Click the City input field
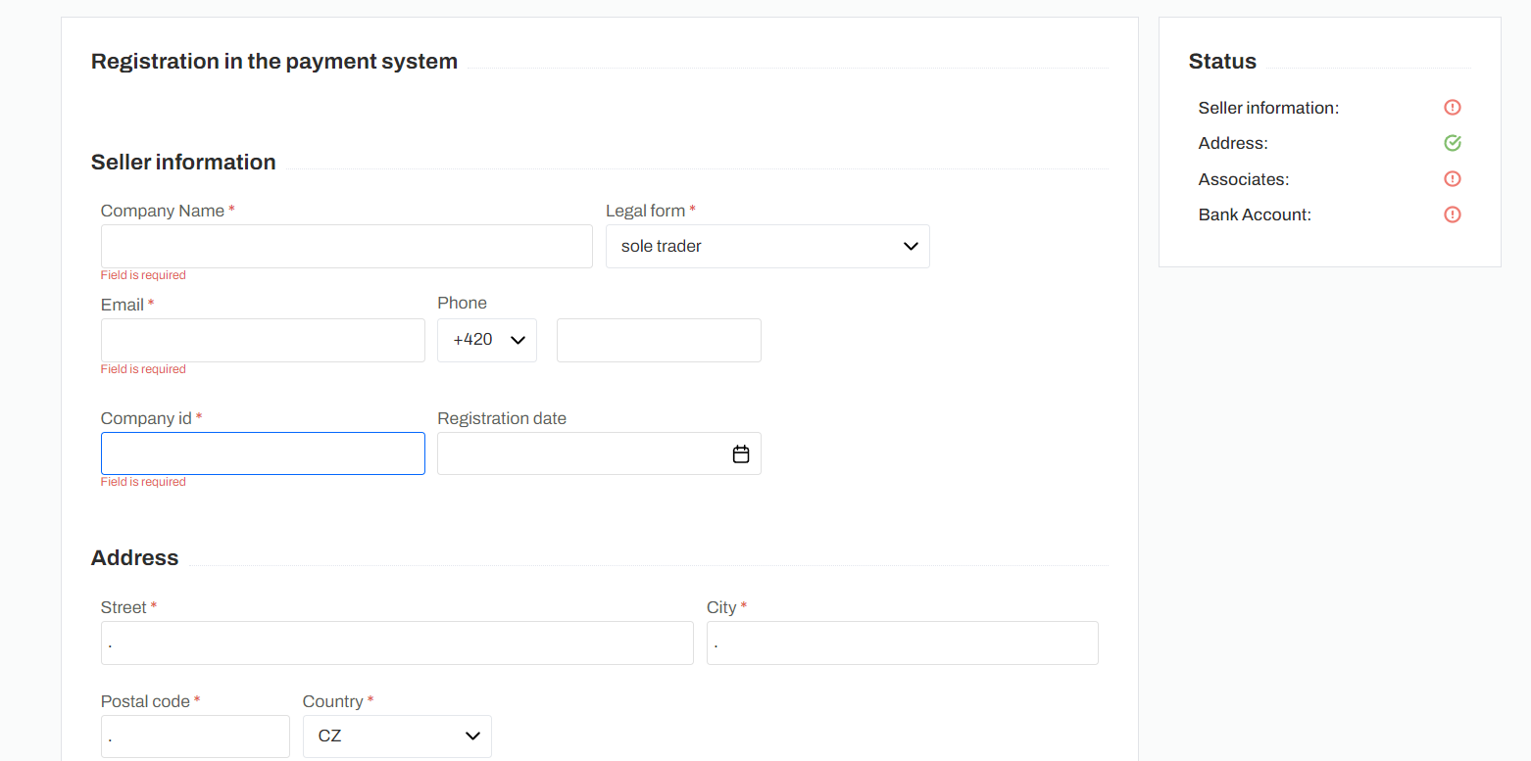The image size is (1531, 761). click(903, 642)
